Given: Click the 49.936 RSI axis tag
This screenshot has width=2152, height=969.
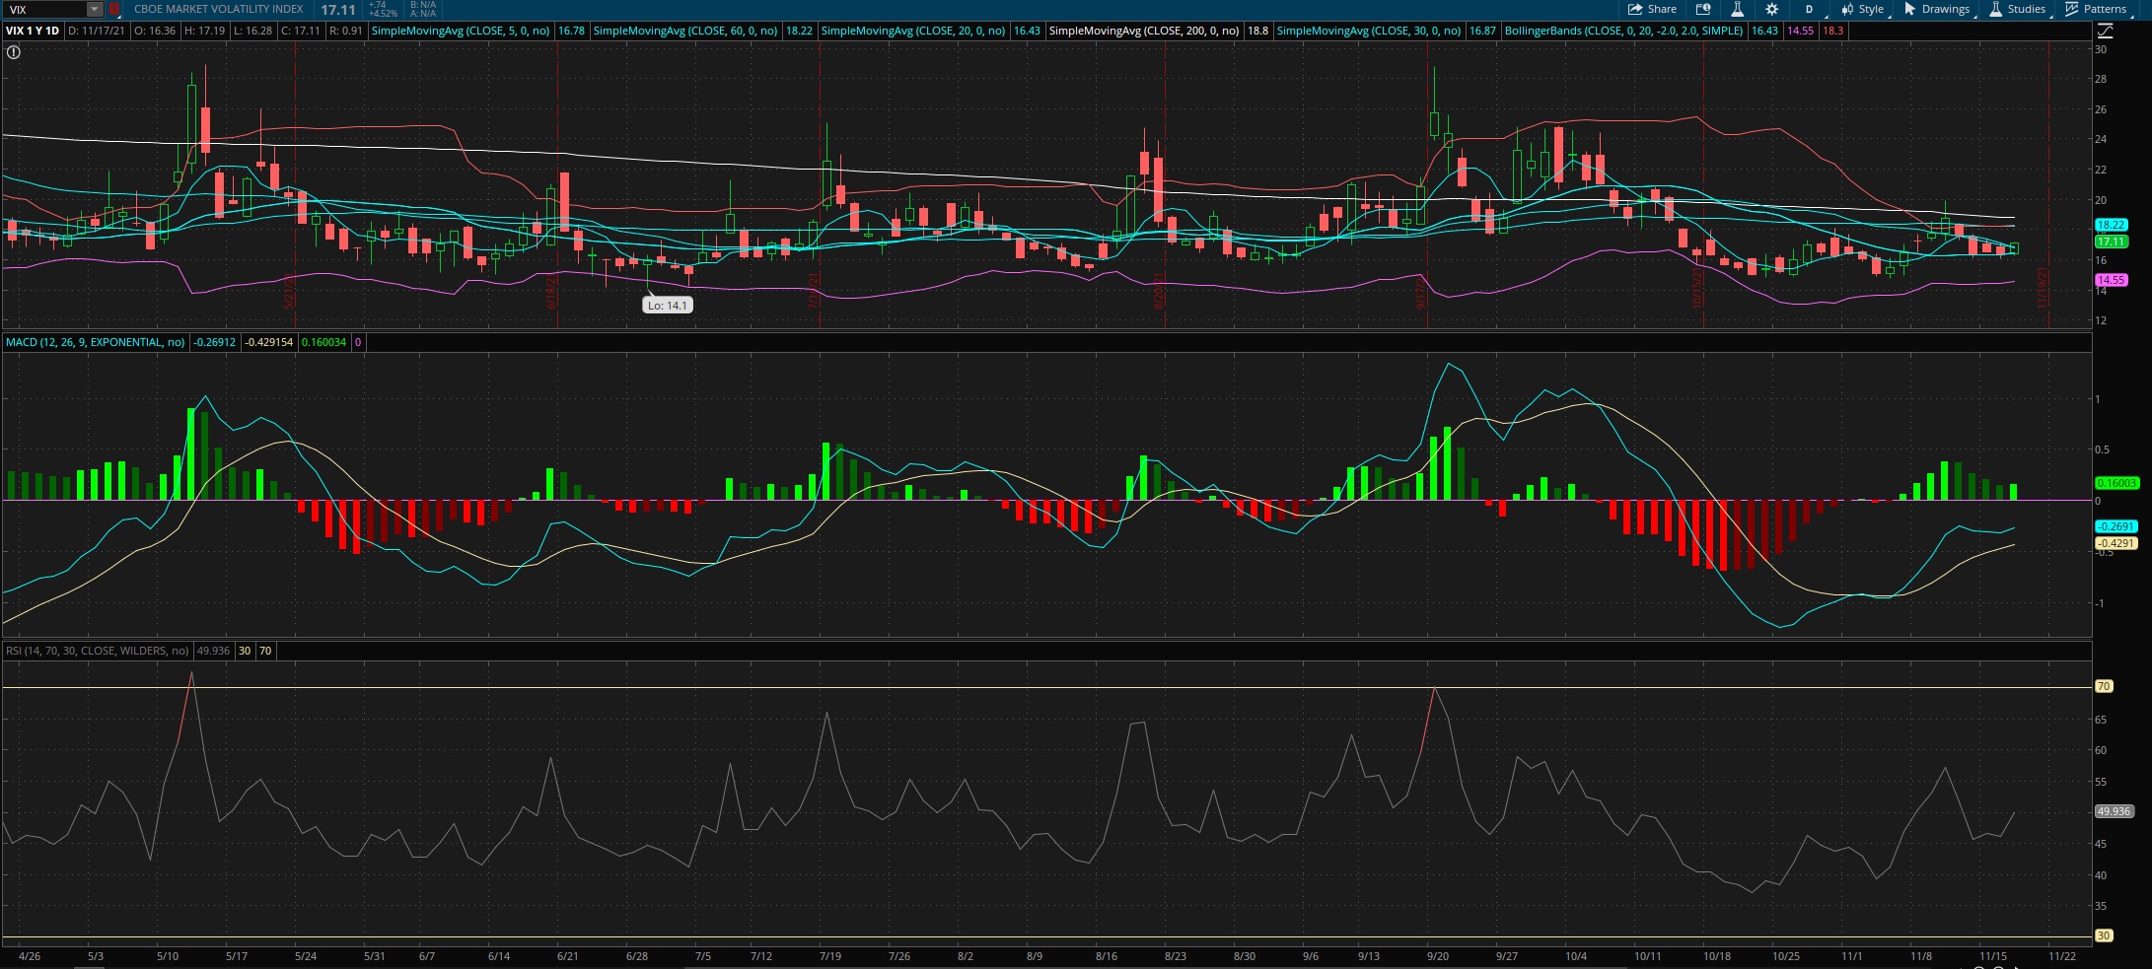Looking at the screenshot, I should tap(2115, 811).
